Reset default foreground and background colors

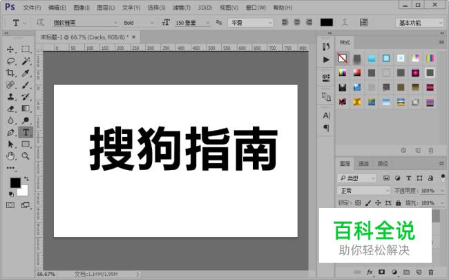[x=11, y=194]
